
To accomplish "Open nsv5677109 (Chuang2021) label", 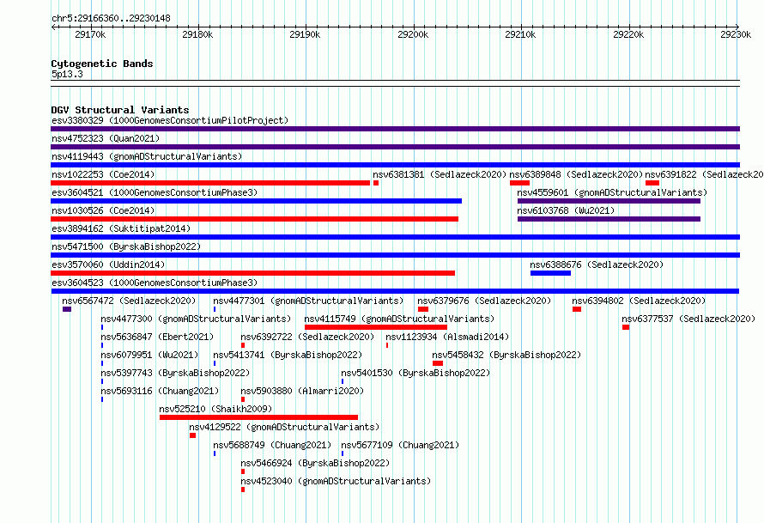I will [x=400, y=445].
